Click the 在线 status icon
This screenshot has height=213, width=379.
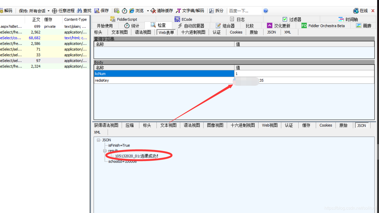coord(356,11)
